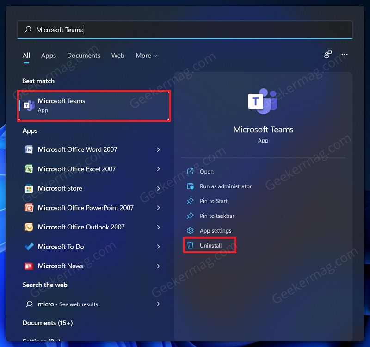Expand the Microsoft Office Excel 2007 chevron

tap(158, 169)
